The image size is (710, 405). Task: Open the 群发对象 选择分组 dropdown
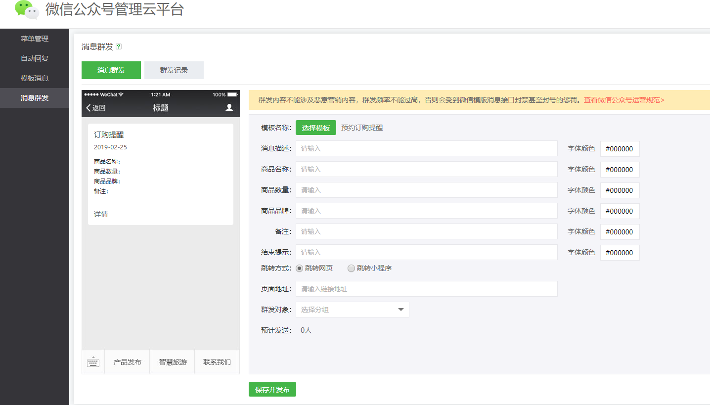352,310
